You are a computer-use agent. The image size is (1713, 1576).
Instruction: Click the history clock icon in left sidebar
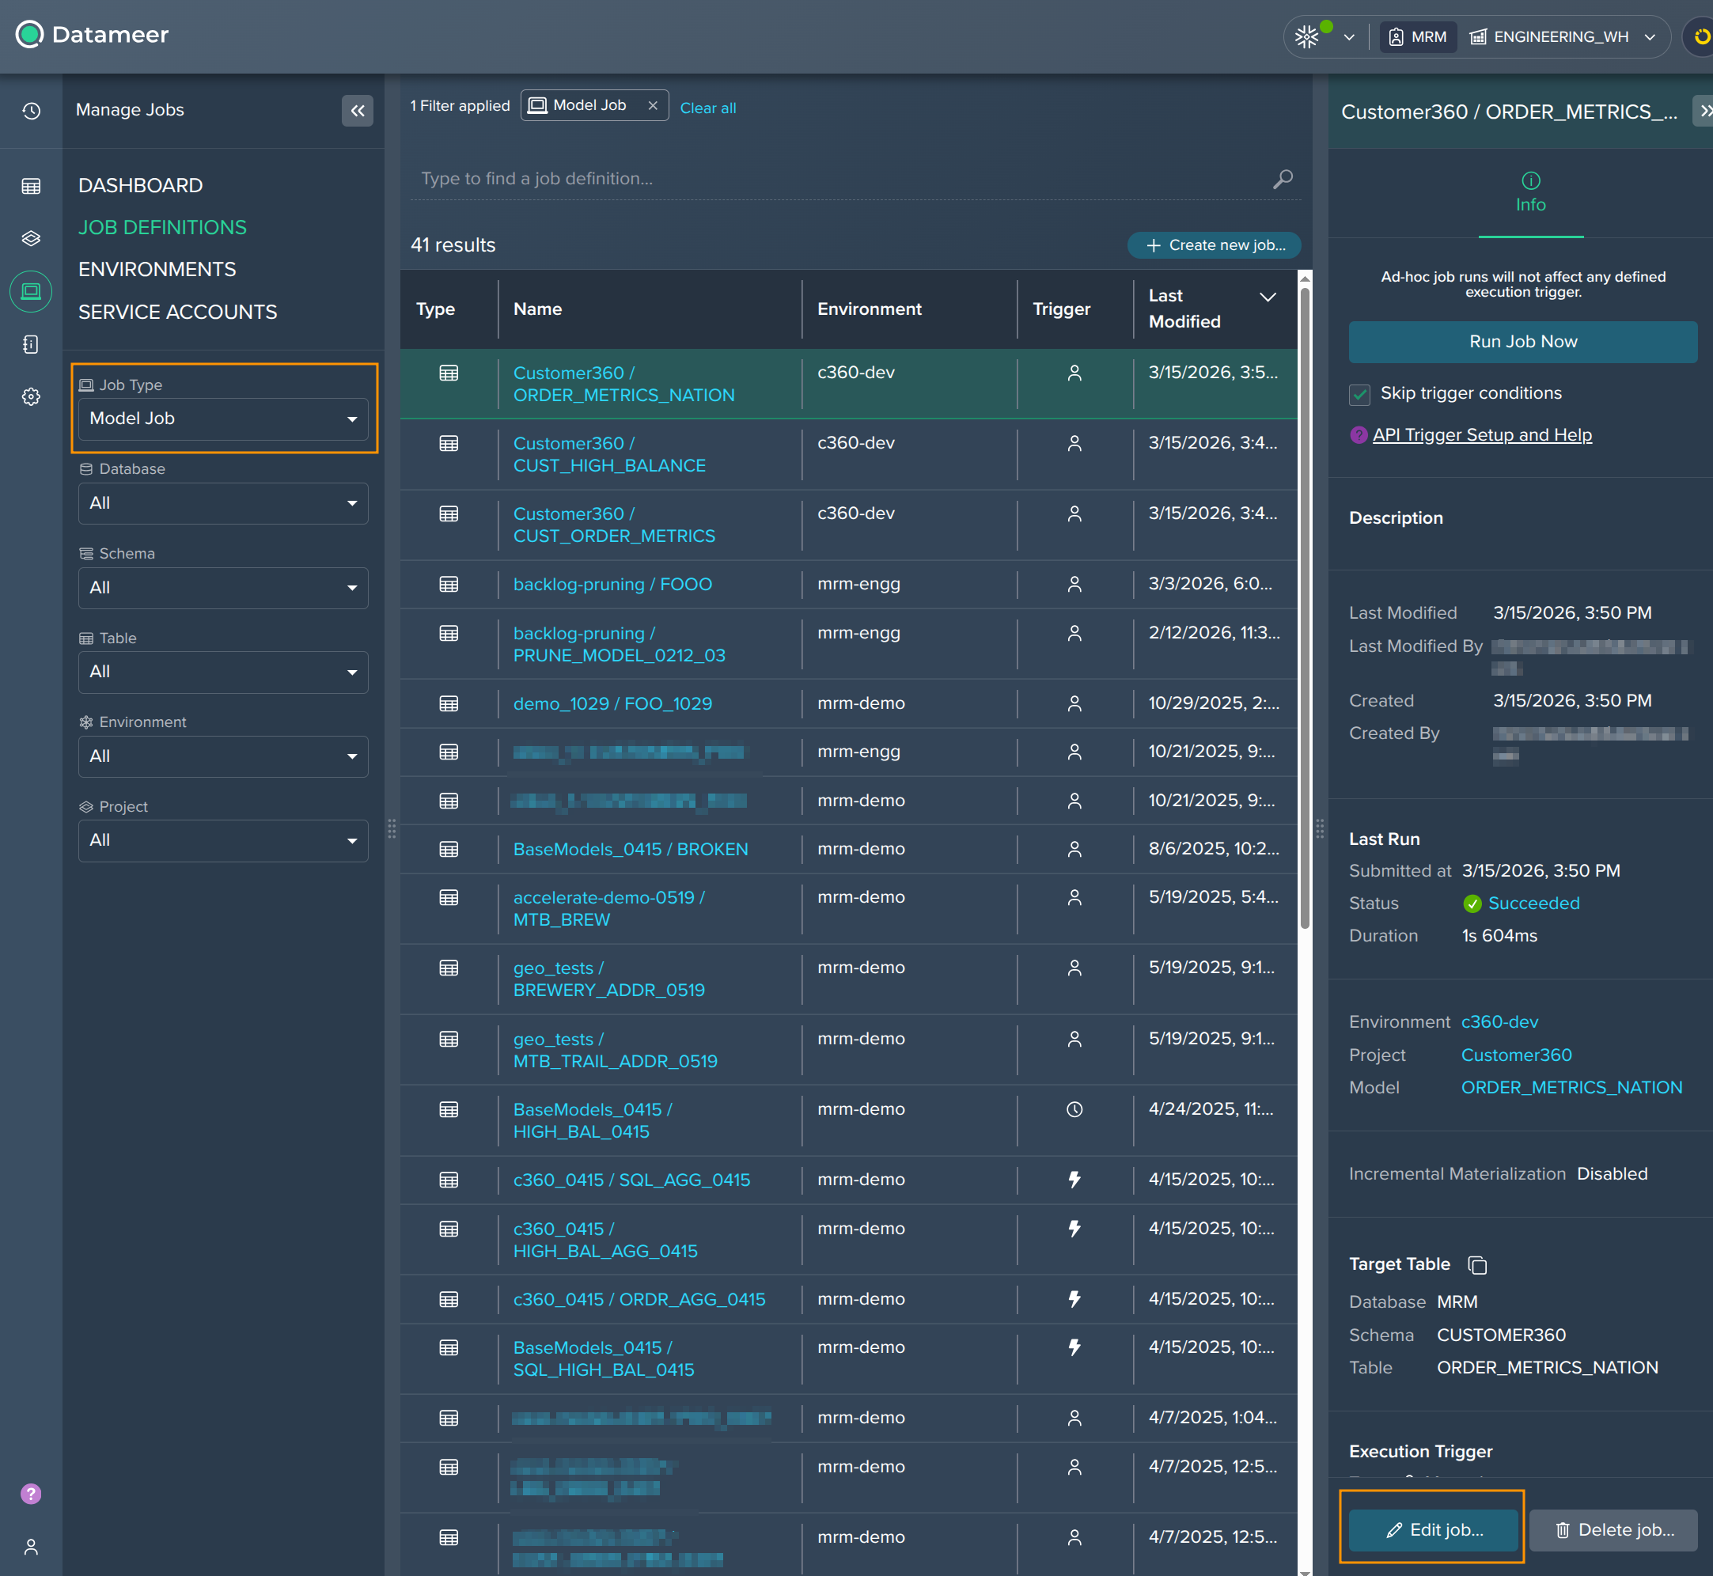[32, 111]
